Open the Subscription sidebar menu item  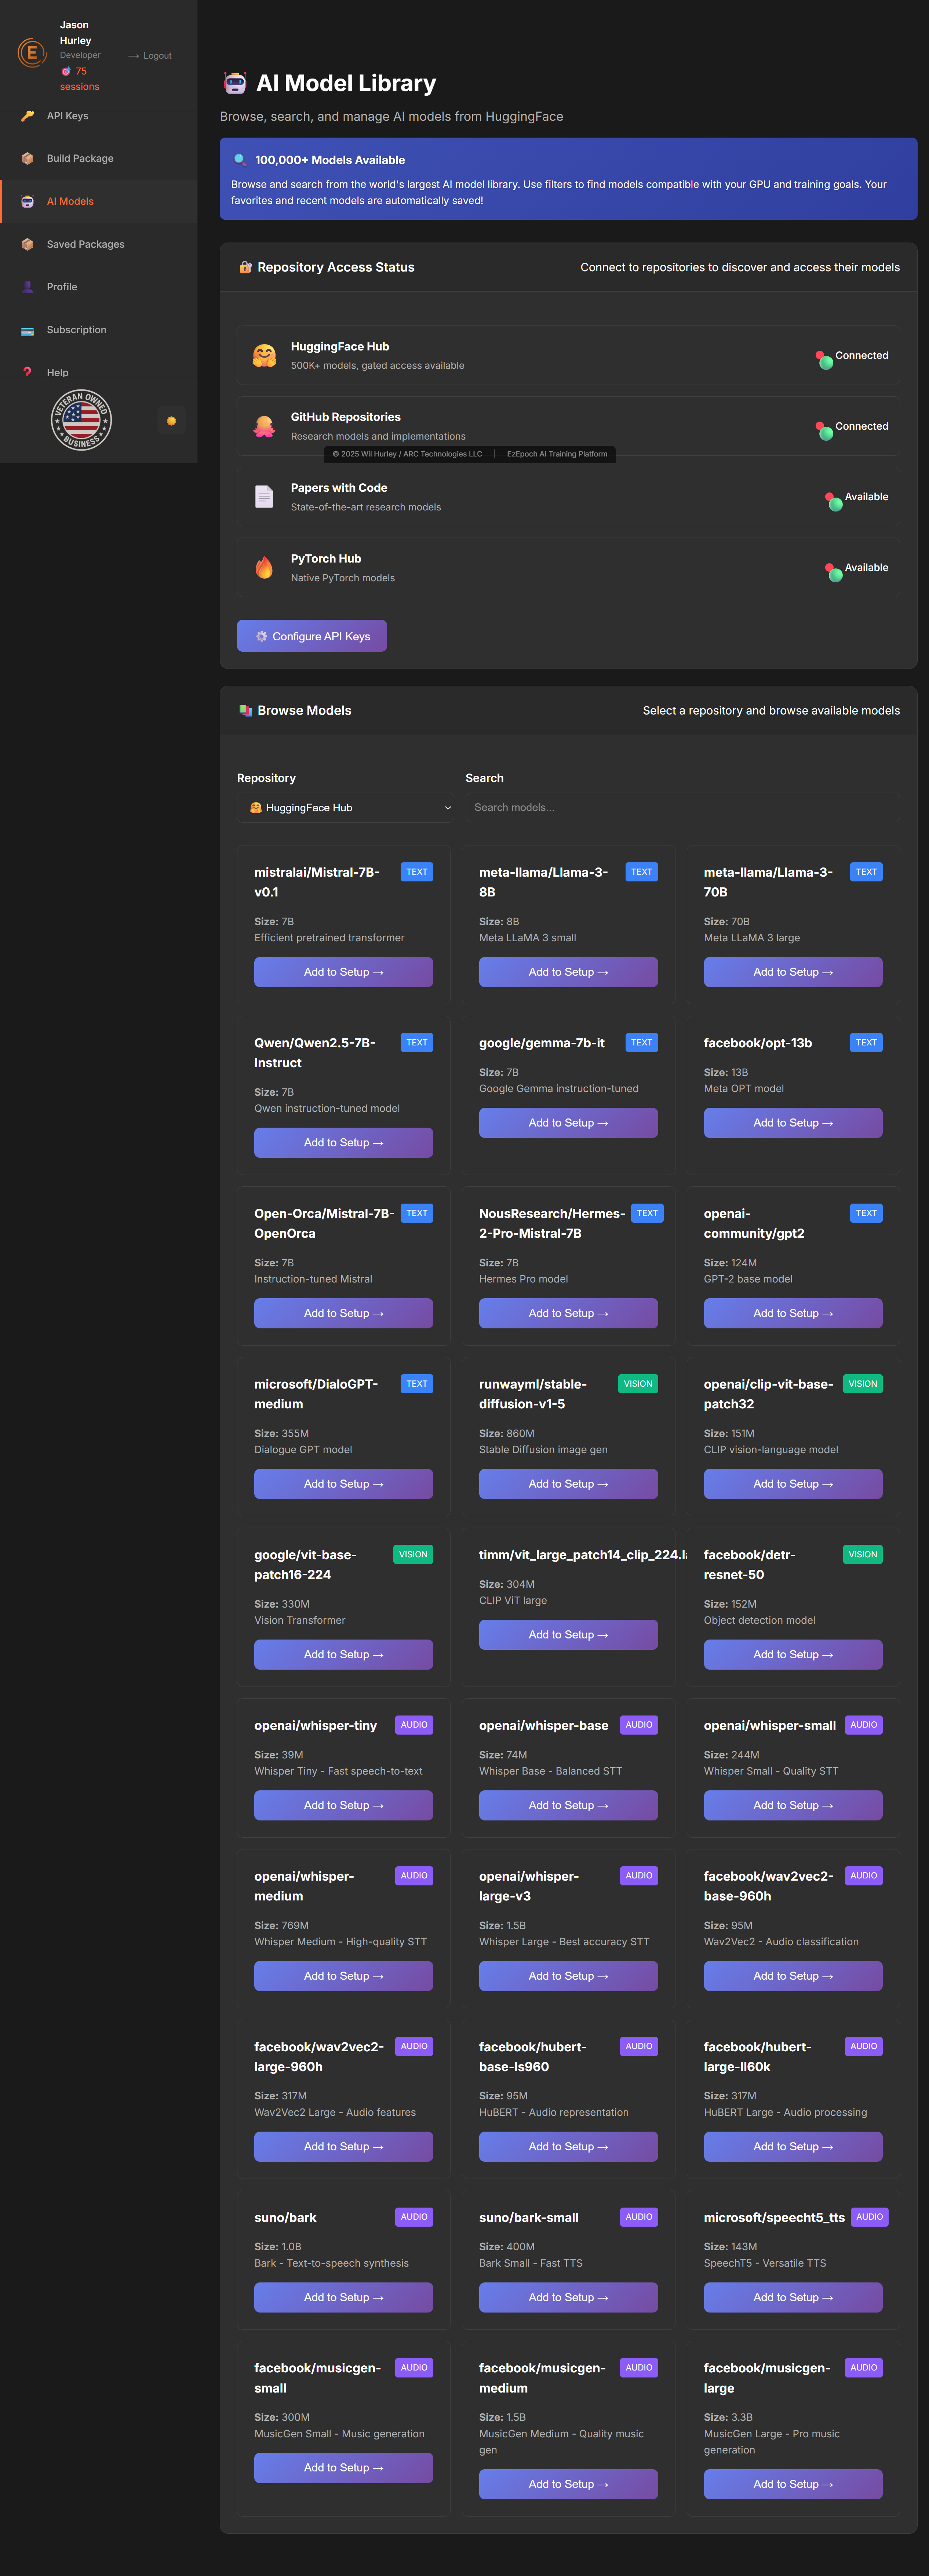[76, 330]
